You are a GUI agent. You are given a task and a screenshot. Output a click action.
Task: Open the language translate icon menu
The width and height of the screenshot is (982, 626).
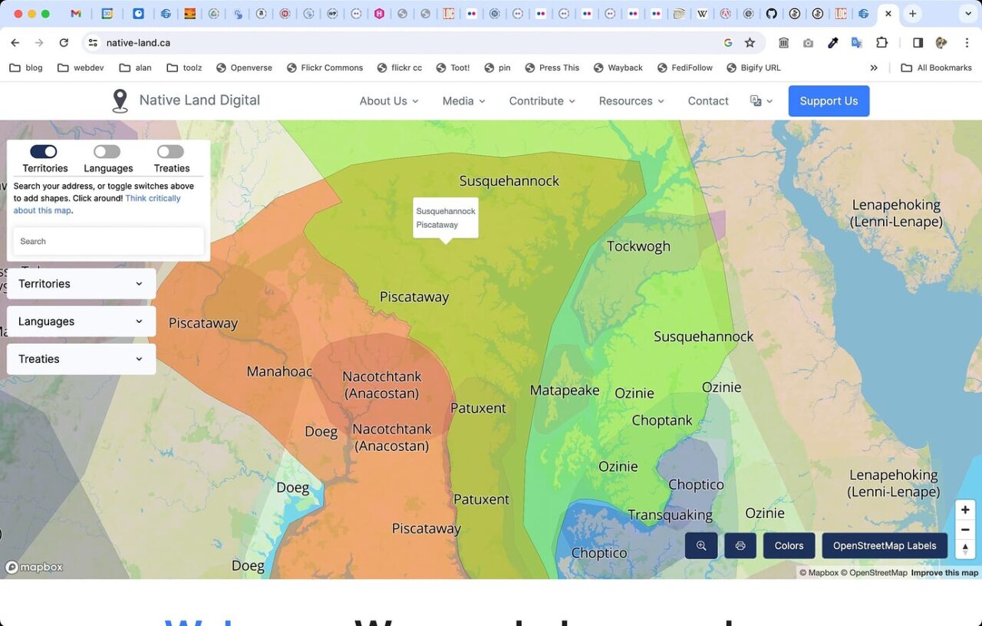(x=761, y=100)
